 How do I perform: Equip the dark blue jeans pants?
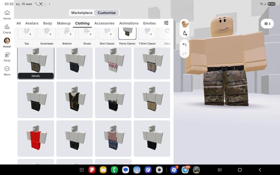pos(74,63)
